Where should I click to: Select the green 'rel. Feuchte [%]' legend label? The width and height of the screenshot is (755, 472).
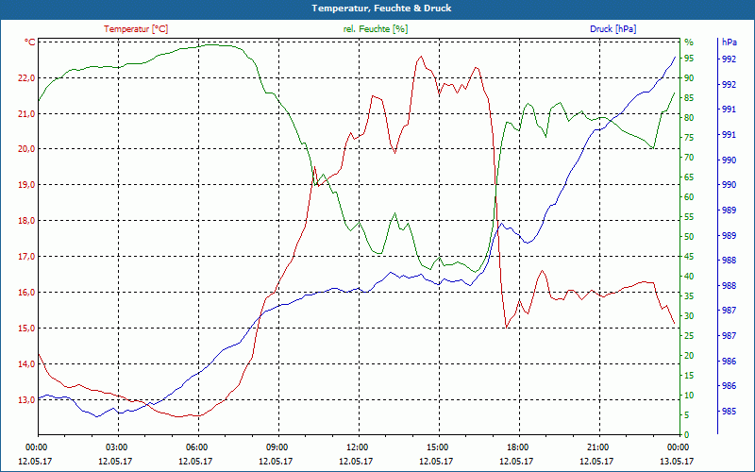(376, 29)
